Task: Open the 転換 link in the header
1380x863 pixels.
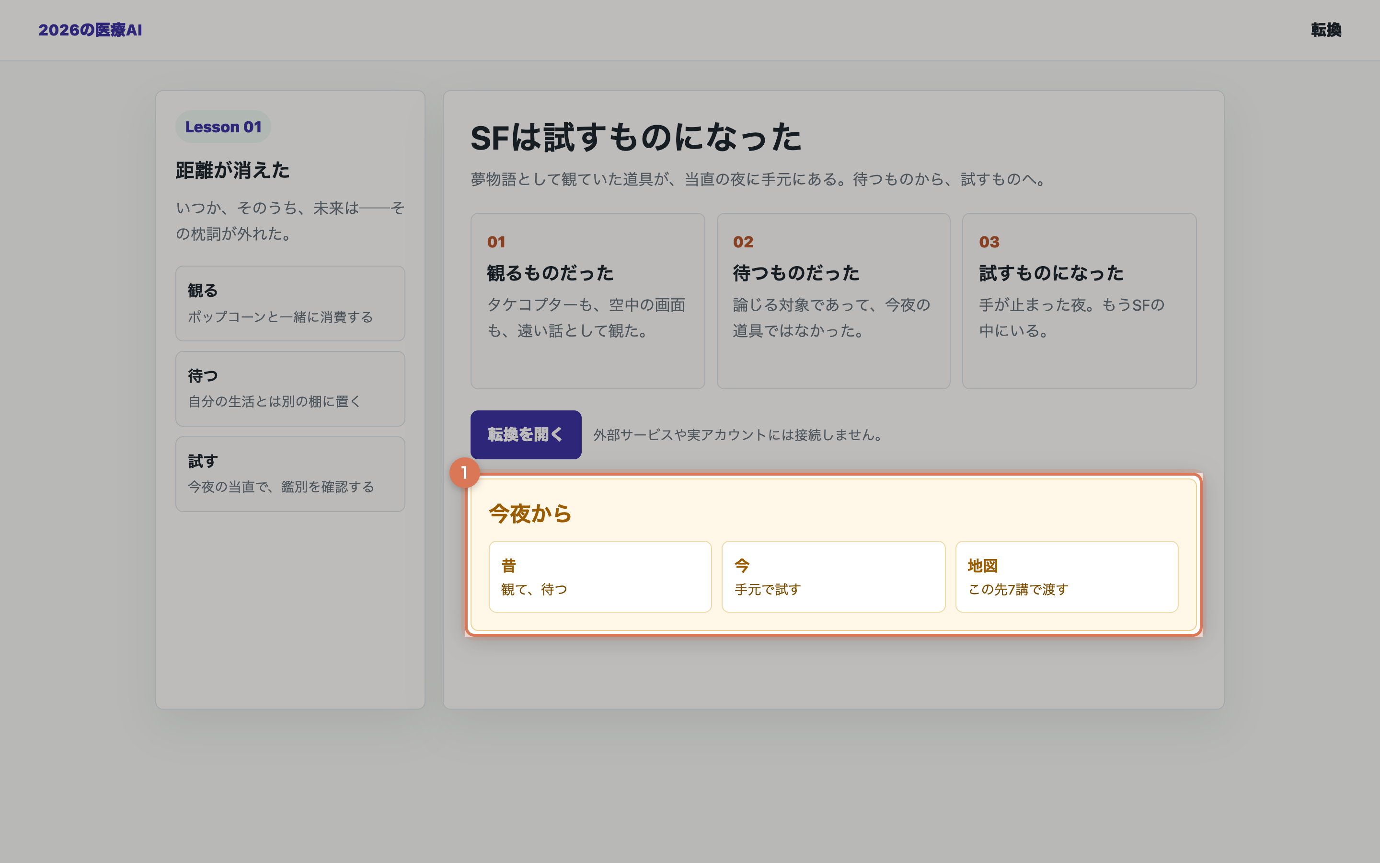Action: point(1326,30)
